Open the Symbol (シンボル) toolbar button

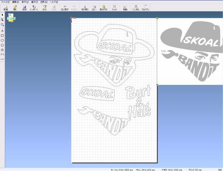point(136,8)
